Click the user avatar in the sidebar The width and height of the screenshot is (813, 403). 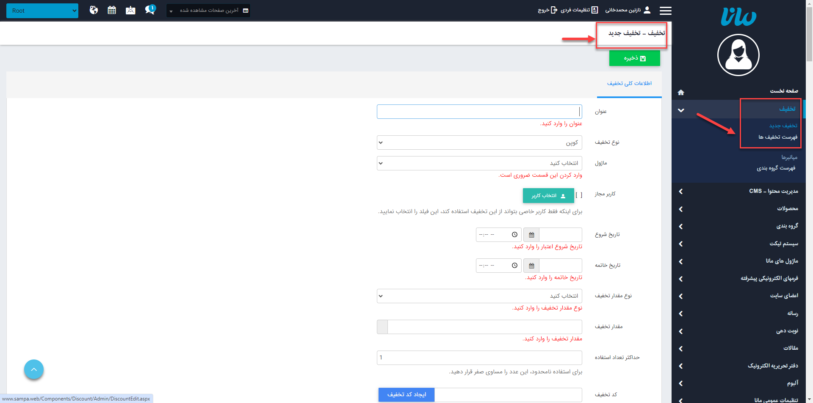(738, 55)
